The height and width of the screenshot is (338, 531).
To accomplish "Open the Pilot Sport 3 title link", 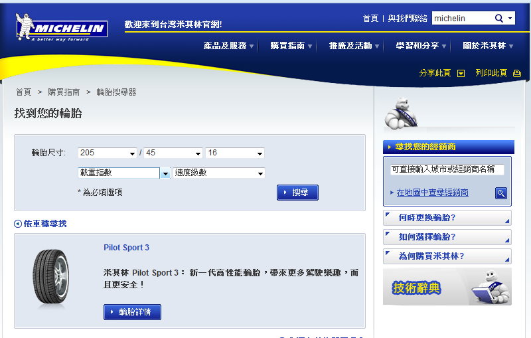I will 126,248.
